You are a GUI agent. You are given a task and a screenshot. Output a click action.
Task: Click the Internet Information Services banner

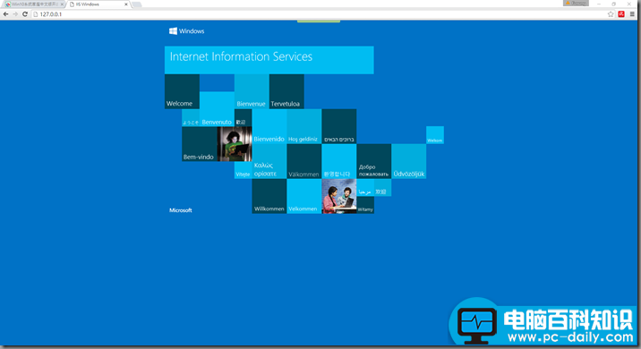269,60
